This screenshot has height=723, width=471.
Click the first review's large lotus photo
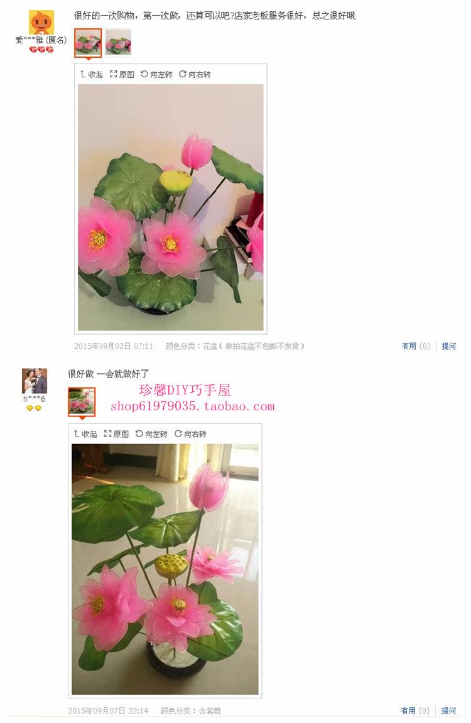(171, 207)
